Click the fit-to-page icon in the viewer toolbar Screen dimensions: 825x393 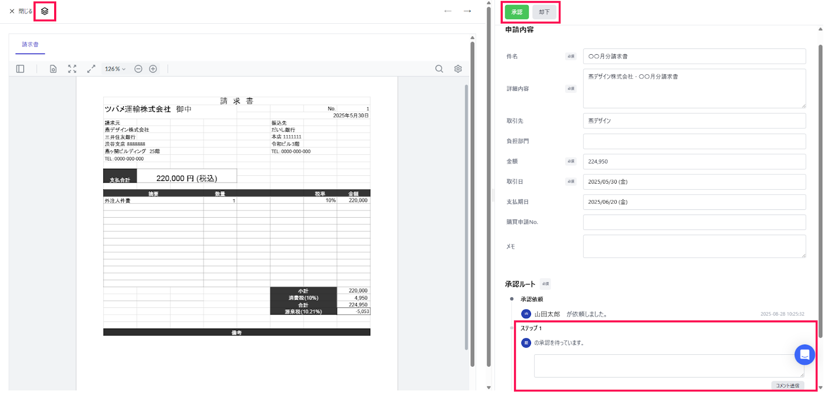(72, 69)
